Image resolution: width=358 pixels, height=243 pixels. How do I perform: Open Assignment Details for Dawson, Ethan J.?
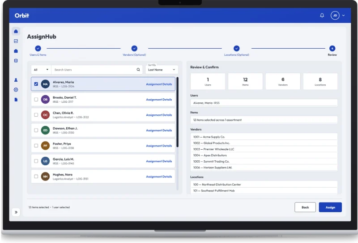[159, 130]
